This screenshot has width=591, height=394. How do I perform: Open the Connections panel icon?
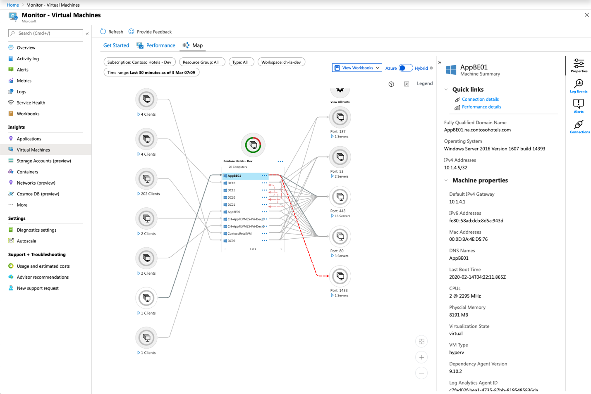tap(579, 126)
